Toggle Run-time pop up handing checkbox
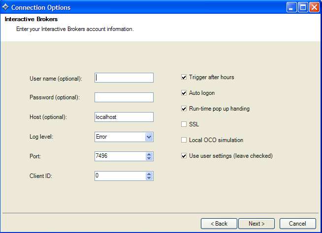The height and width of the screenshot is (233, 322). click(x=184, y=109)
